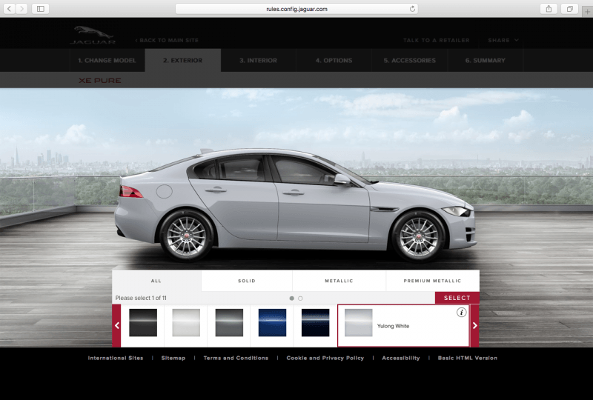Open the 2. Exterior step
This screenshot has width=593, height=400.
[182, 60]
